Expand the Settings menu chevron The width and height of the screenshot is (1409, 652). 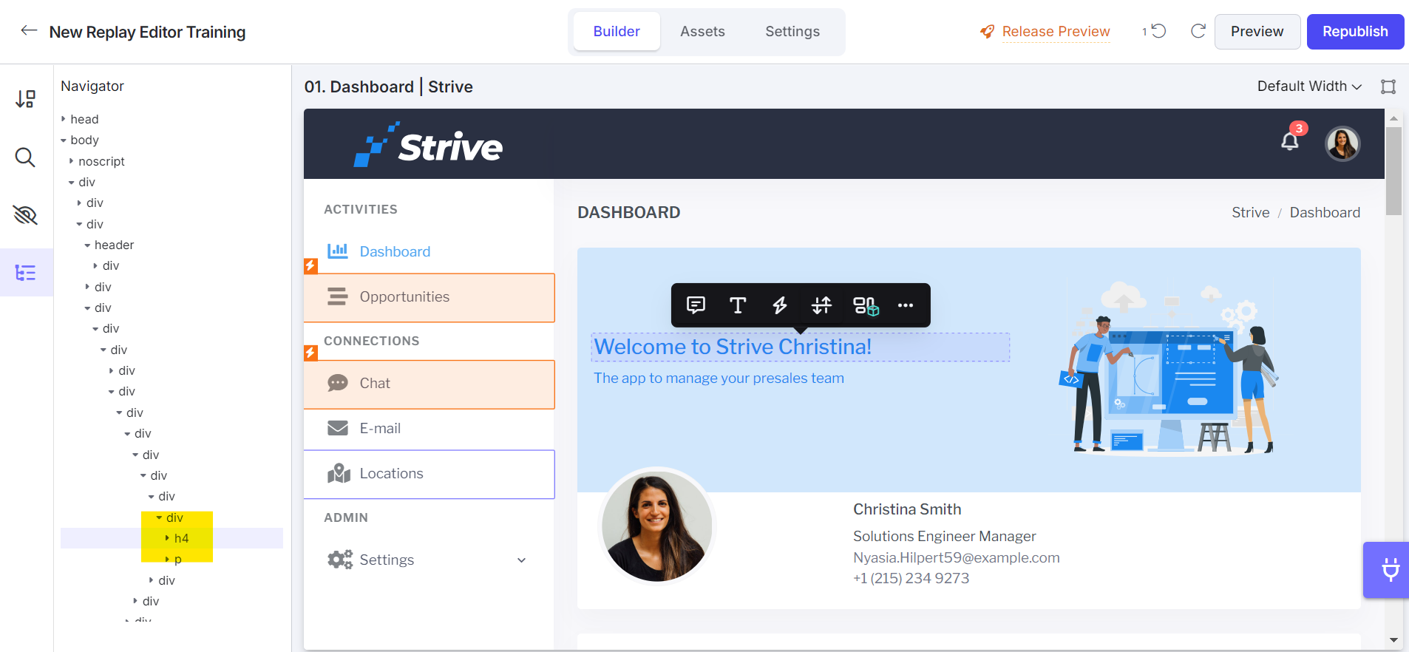pyautogui.click(x=522, y=560)
